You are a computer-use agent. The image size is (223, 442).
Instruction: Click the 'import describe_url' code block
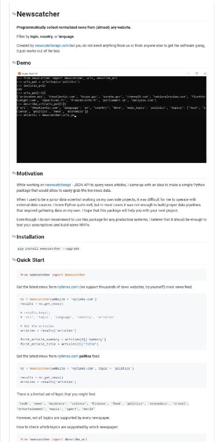pyautogui.click(x=112, y=438)
